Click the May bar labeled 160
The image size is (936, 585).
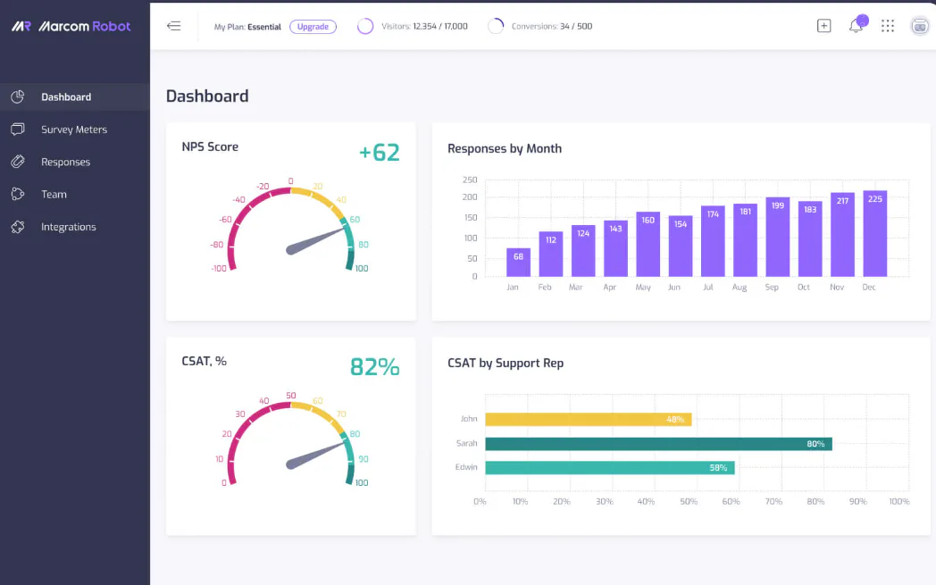[648, 244]
